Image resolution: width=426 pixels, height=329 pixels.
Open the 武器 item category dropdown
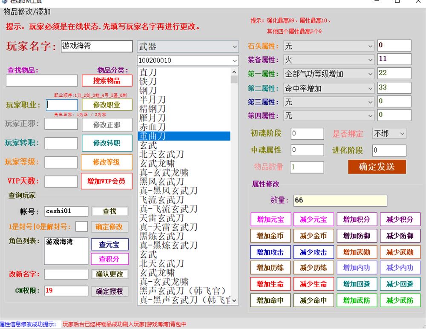[188, 46]
